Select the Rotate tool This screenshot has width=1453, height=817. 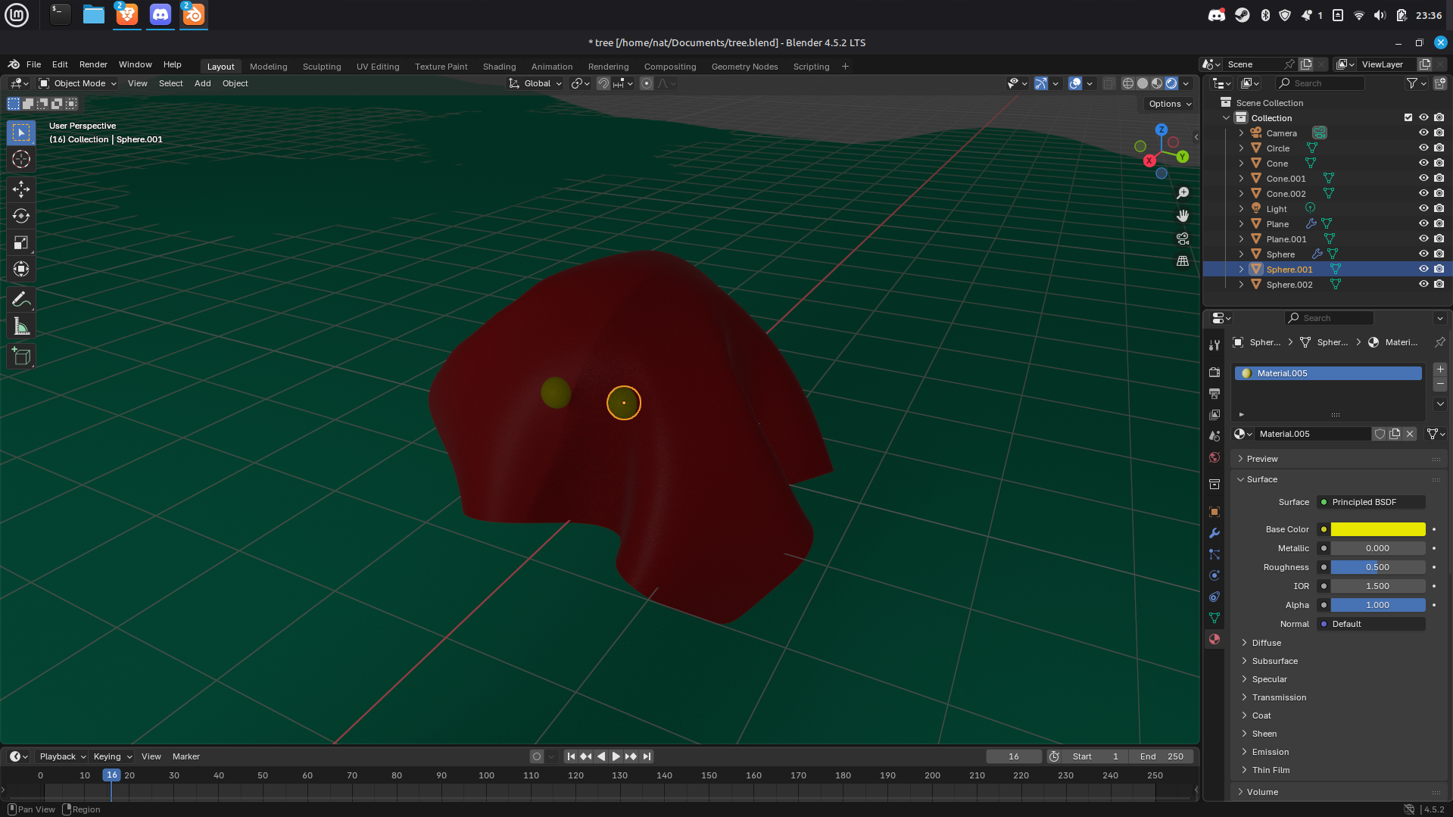pos(21,216)
